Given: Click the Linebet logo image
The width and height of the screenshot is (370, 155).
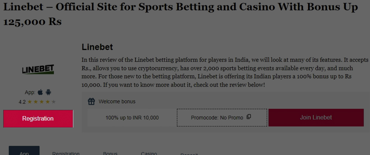Looking at the screenshot, I should click(38, 70).
